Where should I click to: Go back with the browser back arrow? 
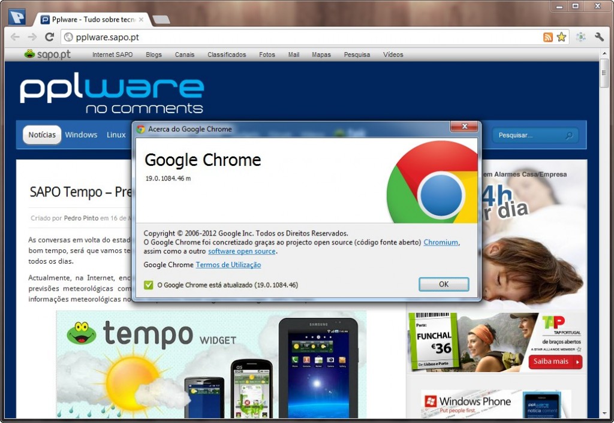[15, 37]
